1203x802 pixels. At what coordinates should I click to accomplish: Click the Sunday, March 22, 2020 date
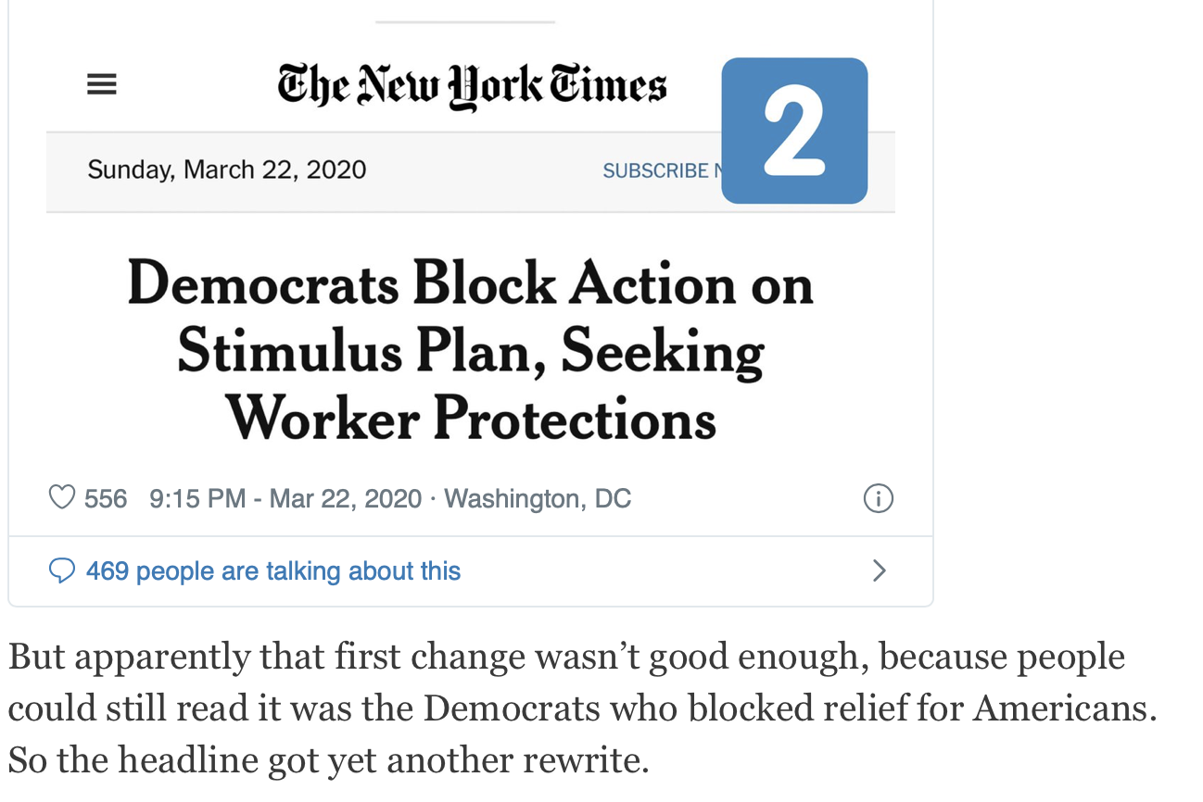point(227,169)
